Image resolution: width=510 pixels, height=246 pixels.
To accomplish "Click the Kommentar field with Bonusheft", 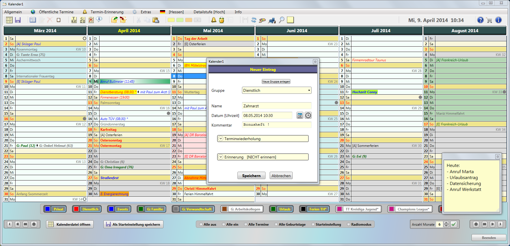I will [277, 125].
